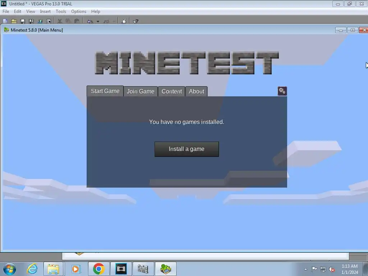Click the Paste icon in VEGAS toolbar
This screenshot has height=276, width=368.
(x=77, y=21)
